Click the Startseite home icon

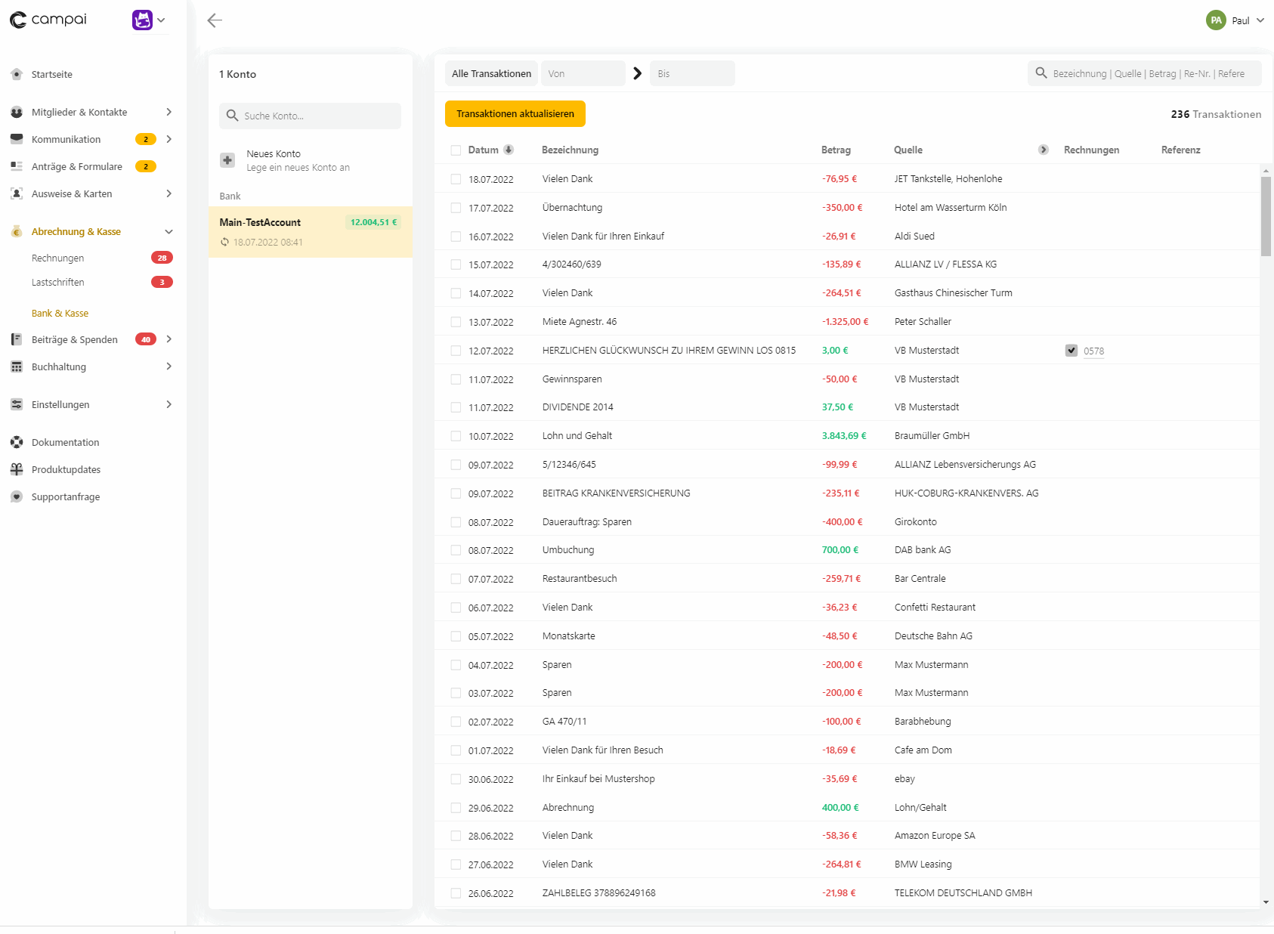click(x=17, y=74)
